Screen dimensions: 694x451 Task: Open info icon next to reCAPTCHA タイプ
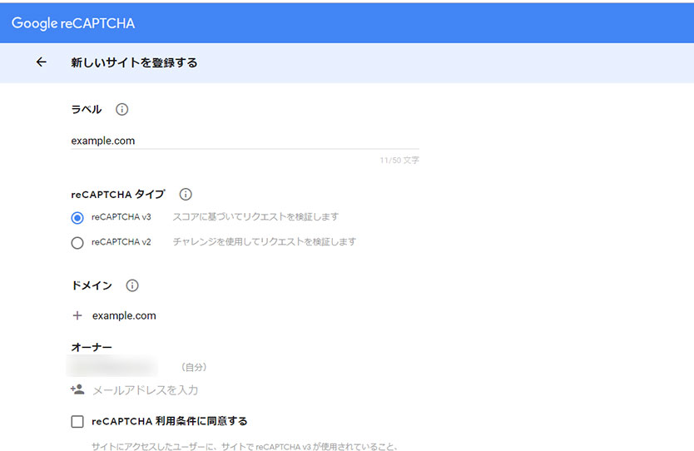[186, 195]
